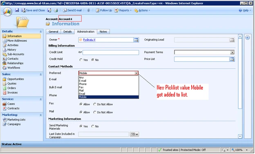
Task: Open the Reports menu
Action: [123, 10]
